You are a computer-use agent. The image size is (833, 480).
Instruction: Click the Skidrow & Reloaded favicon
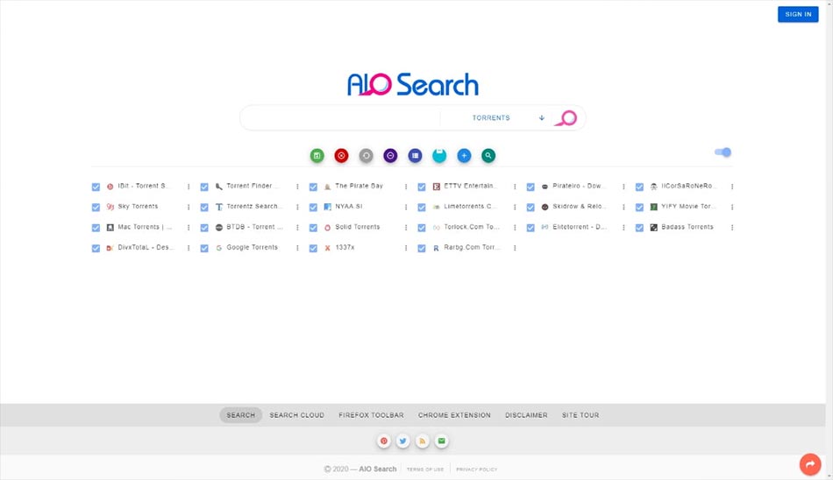(x=545, y=207)
